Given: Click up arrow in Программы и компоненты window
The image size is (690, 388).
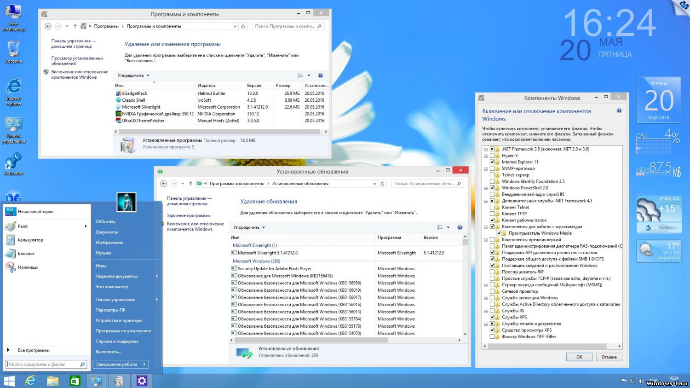Looking at the screenshot, I should (75, 26).
